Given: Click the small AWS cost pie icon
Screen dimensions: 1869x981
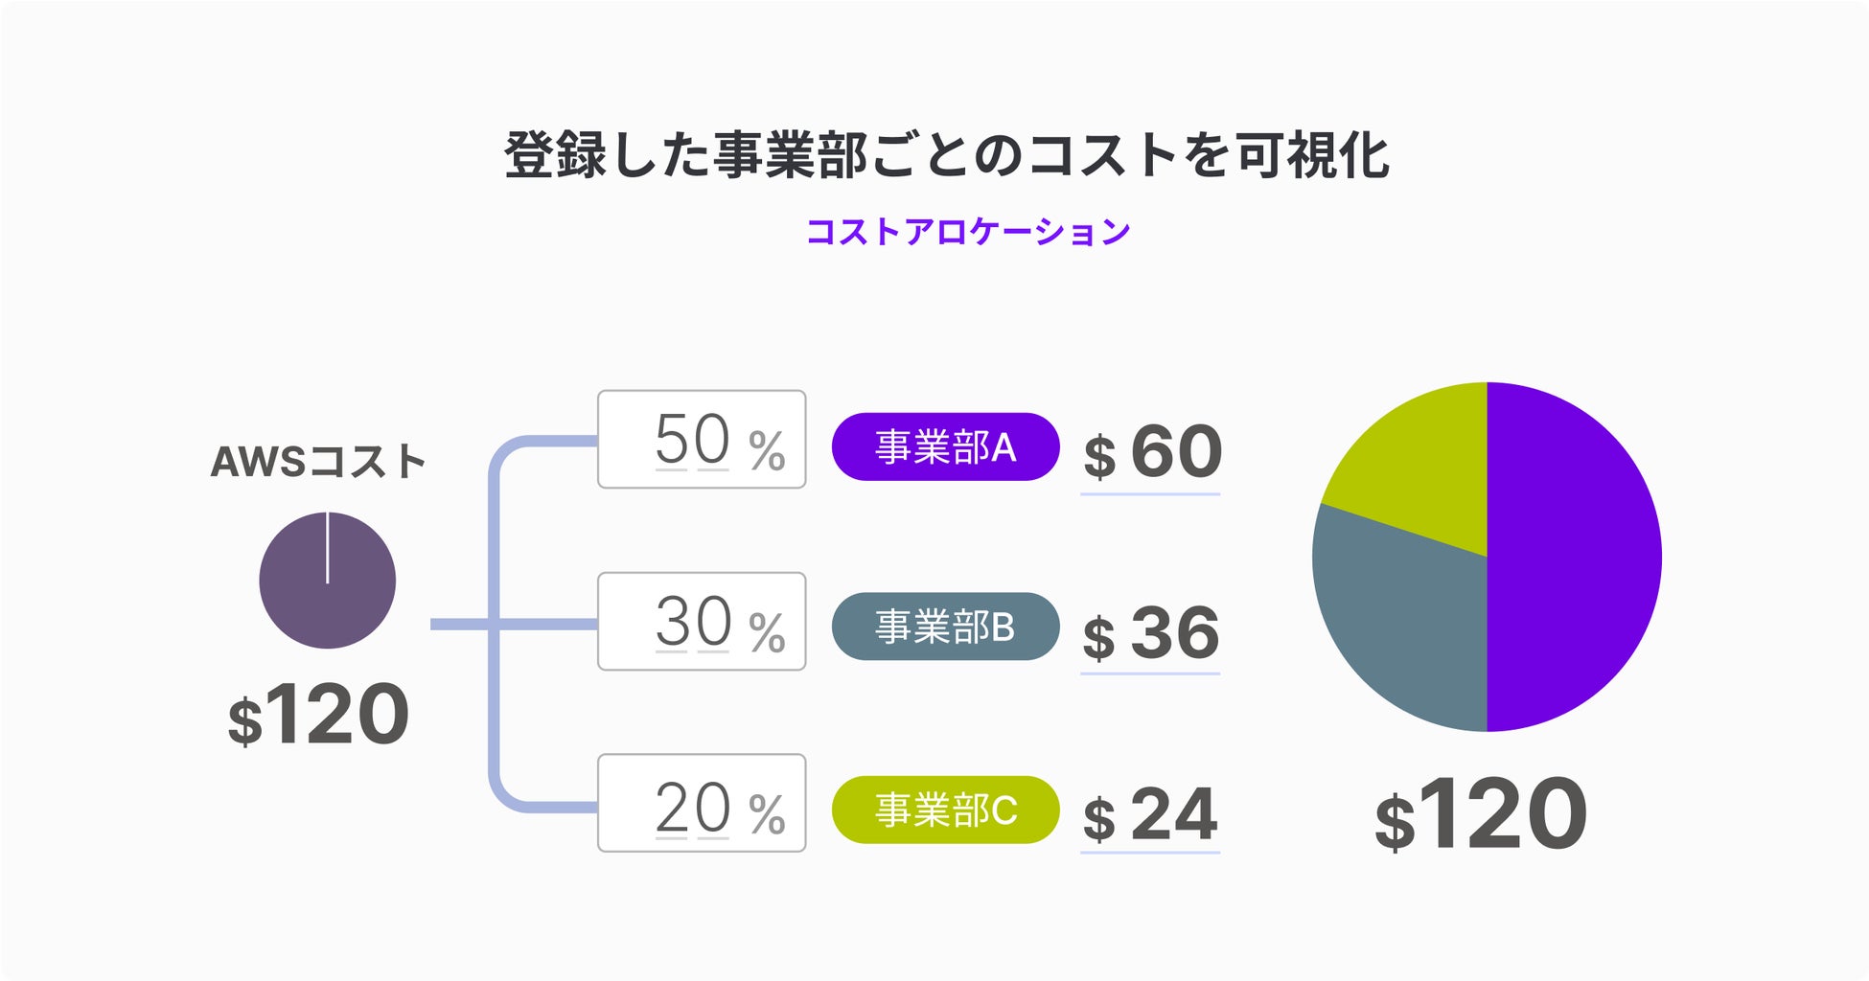Looking at the screenshot, I should pyautogui.click(x=327, y=580).
